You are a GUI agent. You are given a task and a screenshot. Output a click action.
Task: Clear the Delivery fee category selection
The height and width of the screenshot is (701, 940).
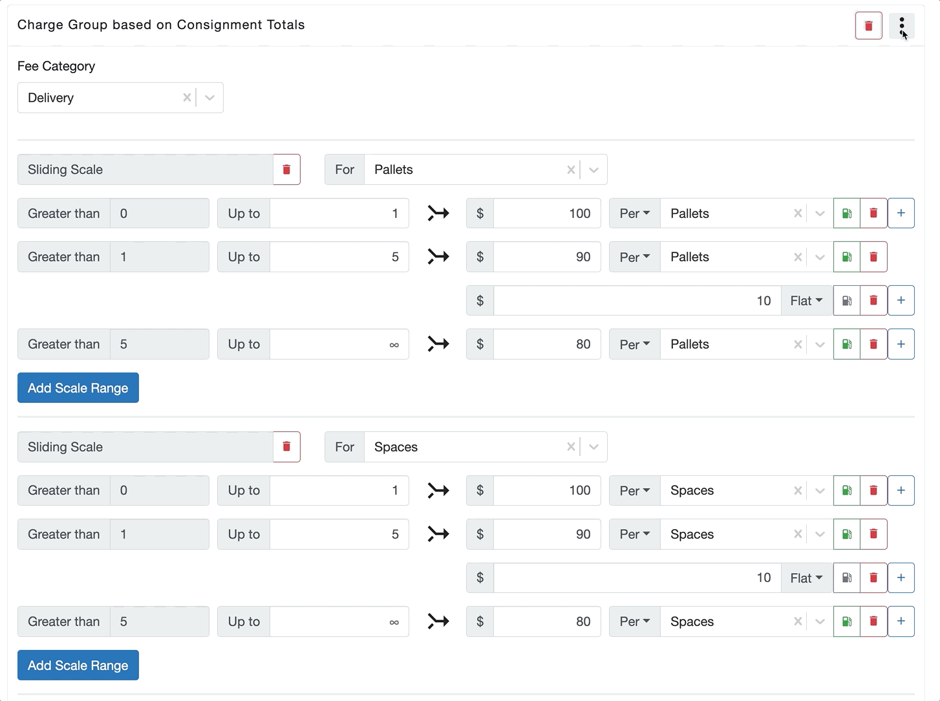point(187,98)
